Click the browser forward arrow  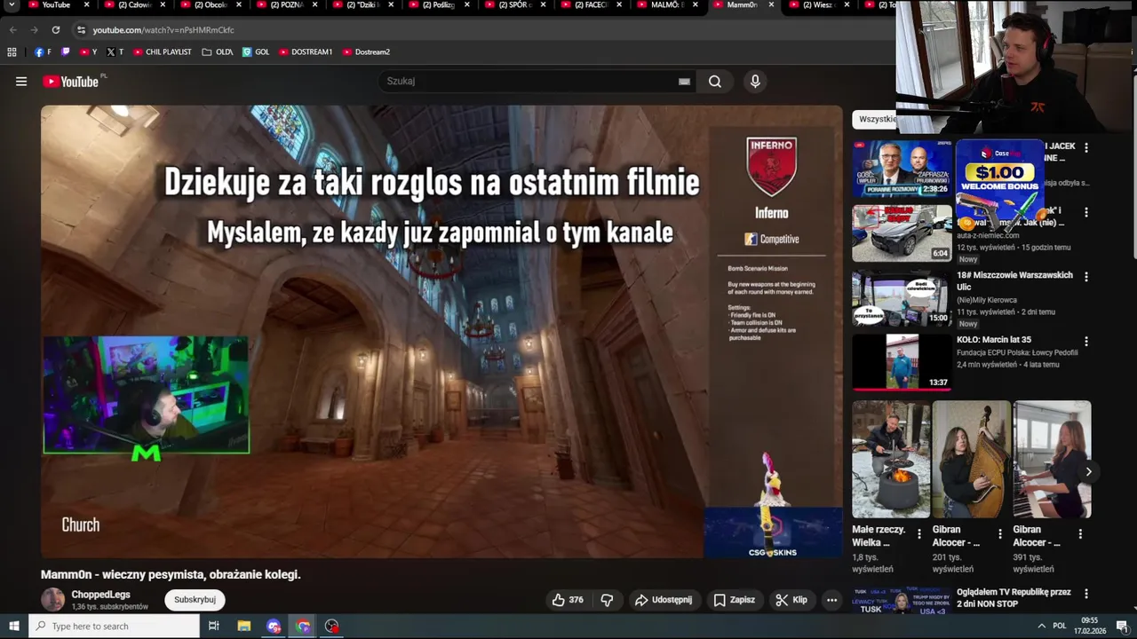tap(34, 30)
